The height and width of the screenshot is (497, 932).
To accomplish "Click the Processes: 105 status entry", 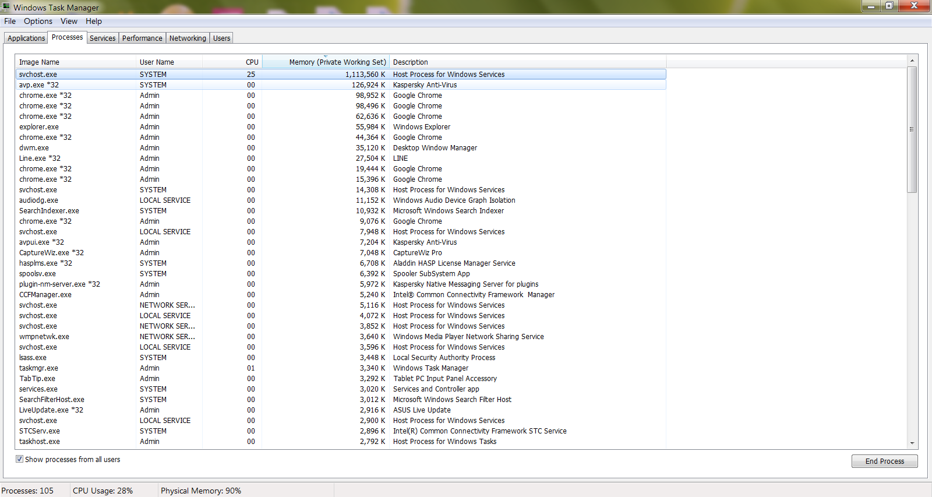I will [x=27, y=491].
